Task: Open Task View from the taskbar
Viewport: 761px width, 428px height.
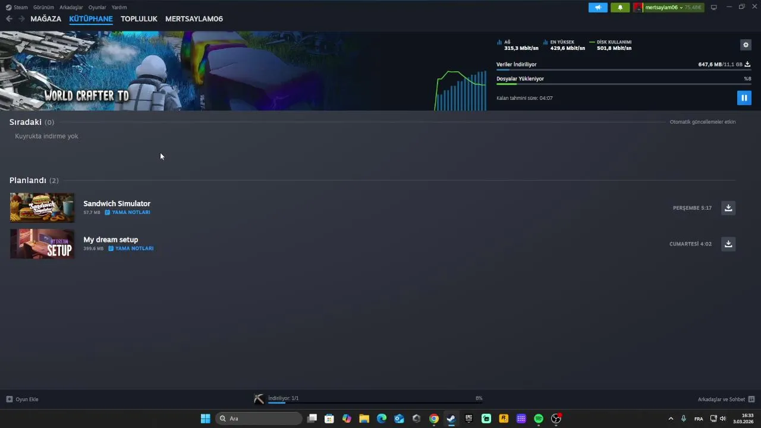Action: [312, 418]
